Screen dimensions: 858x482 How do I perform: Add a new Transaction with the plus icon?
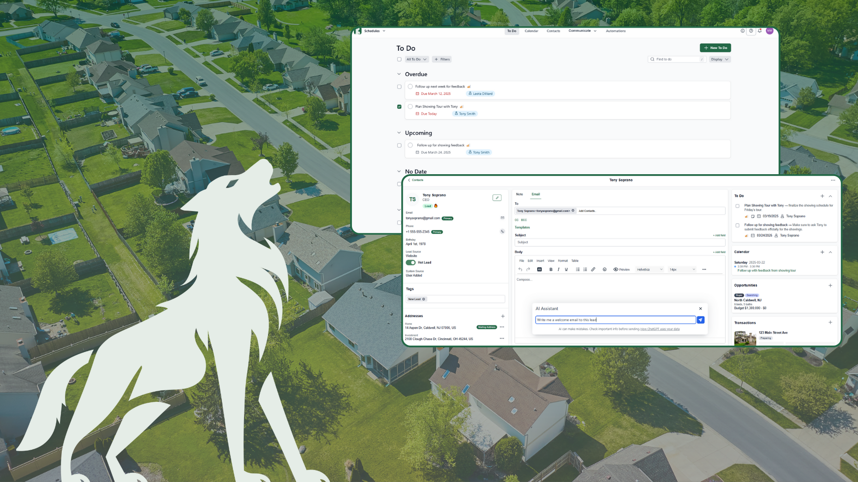[830, 323]
